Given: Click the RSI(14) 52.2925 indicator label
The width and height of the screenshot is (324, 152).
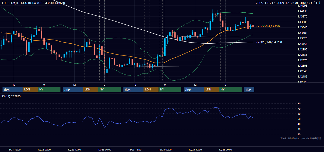Looking at the screenshot, I should 11,96.
